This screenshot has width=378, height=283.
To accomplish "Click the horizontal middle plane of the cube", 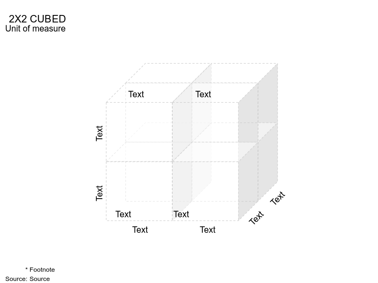I will [x=192, y=142].
